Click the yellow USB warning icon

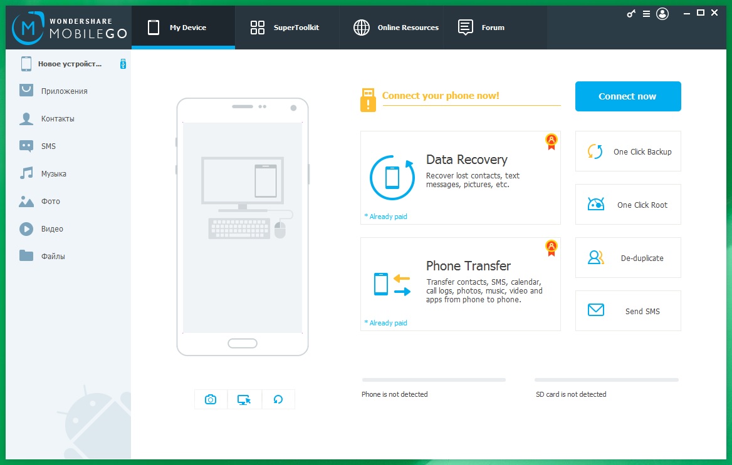tap(368, 100)
